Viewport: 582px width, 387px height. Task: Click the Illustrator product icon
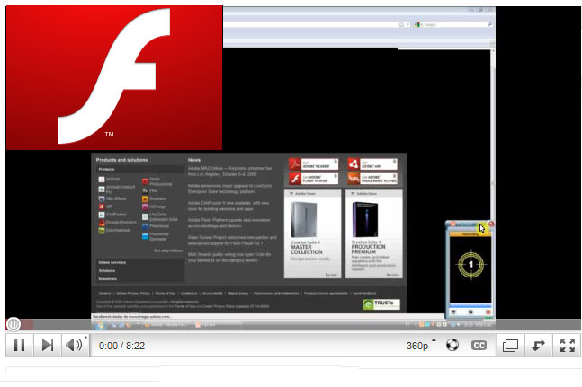pyautogui.click(x=145, y=198)
